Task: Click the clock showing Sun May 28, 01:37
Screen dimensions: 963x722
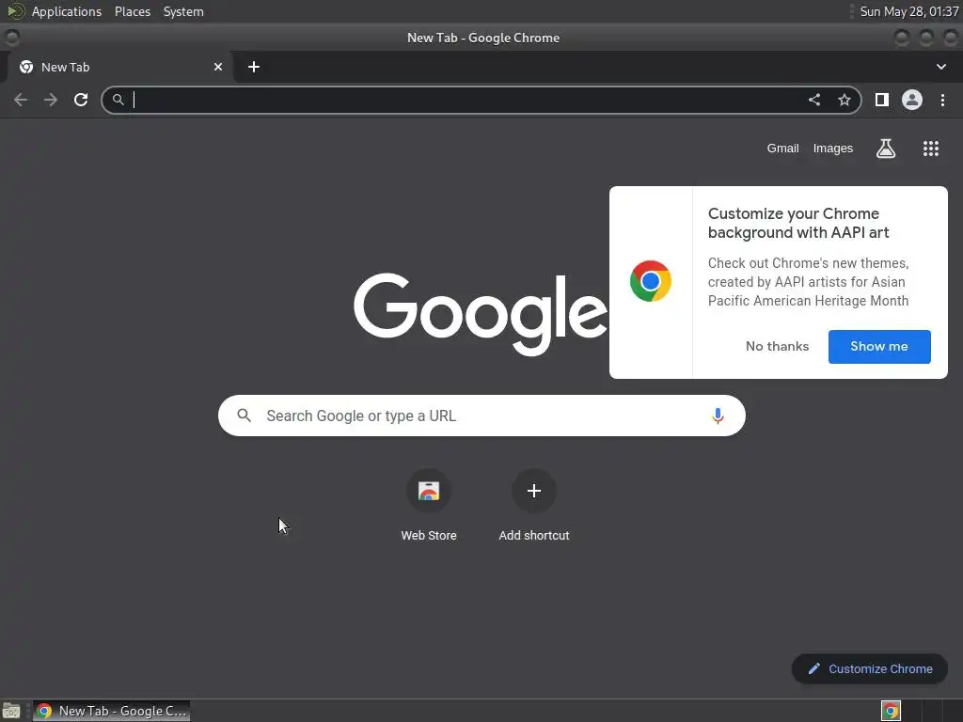Action: pyautogui.click(x=909, y=11)
